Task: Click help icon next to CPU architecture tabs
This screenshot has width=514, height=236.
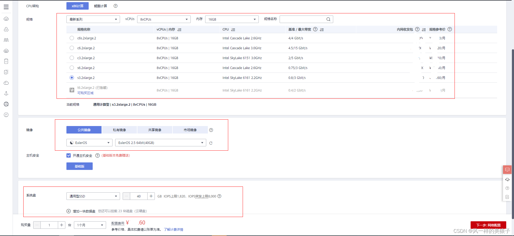Action: coord(115,6)
